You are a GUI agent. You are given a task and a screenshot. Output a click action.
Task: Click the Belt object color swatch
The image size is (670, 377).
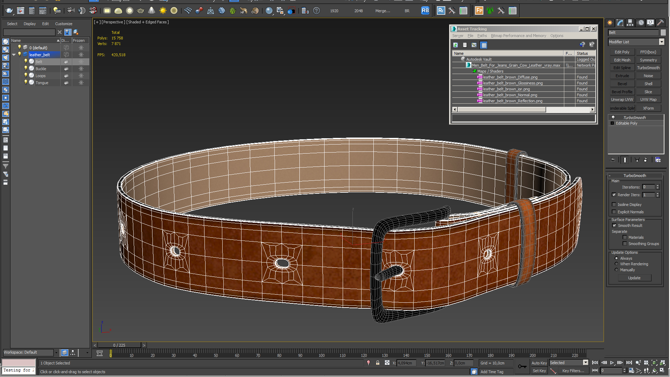[663, 32]
